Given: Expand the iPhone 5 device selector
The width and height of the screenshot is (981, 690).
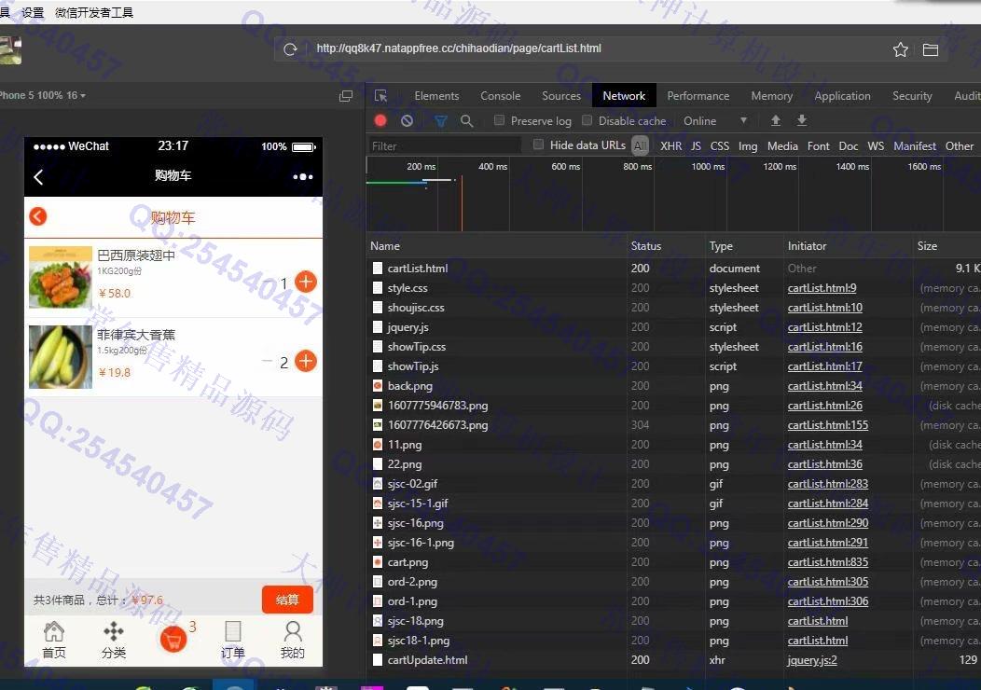Looking at the screenshot, I should pyautogui.click(x=42, y=95).
